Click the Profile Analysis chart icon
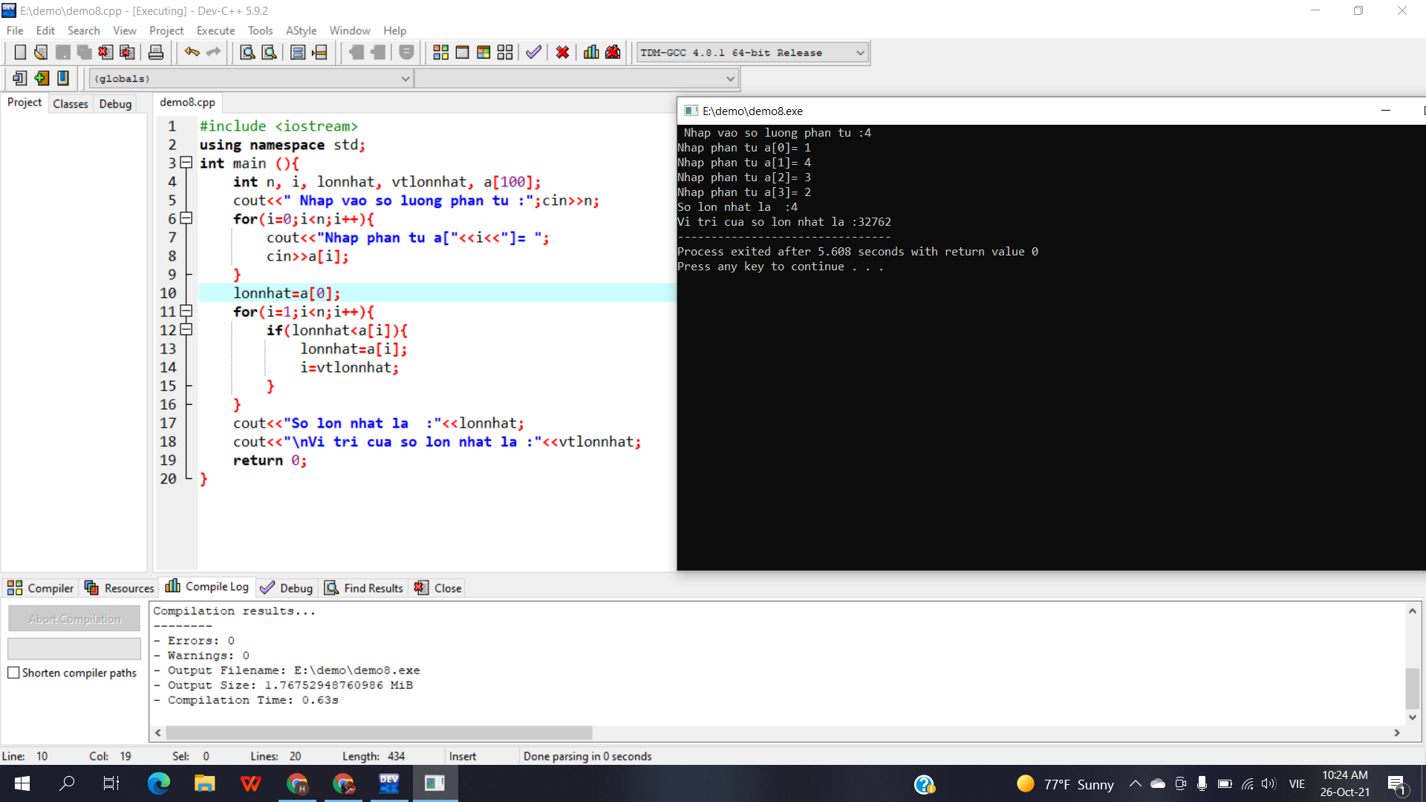This screenshot has height=802, width=1426. [x=591, y=53]
